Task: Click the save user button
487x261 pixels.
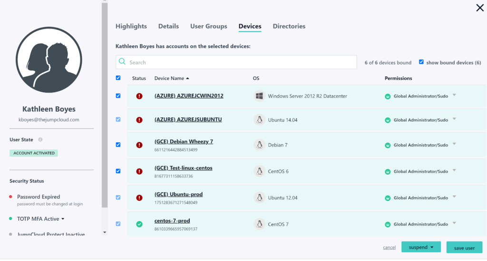Action: pos(464,248)
